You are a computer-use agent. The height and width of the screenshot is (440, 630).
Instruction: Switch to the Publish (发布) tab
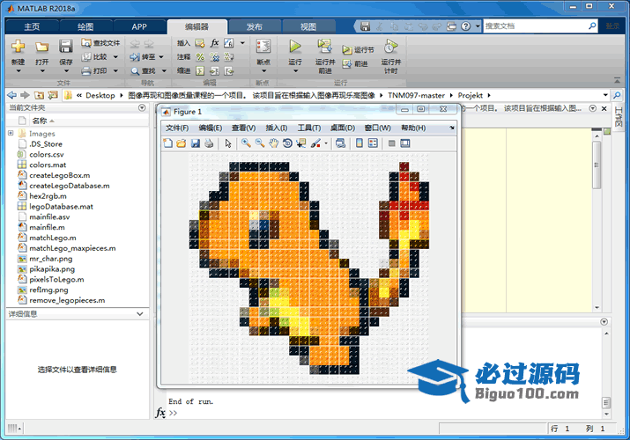[255, 27]
